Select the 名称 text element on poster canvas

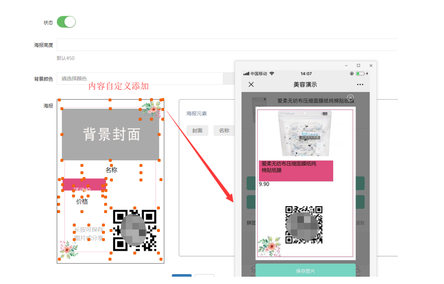point(111,170)
